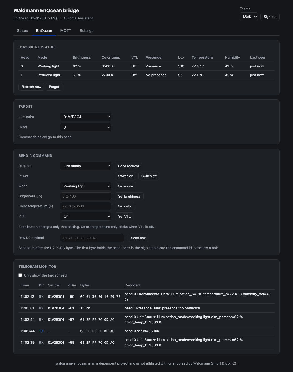This screenshot has height=372, width=293.
Task: Toggle Only show the target head checkbox
Action: pos(20,275)
